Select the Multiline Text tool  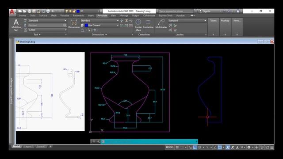tap(16, 25)
